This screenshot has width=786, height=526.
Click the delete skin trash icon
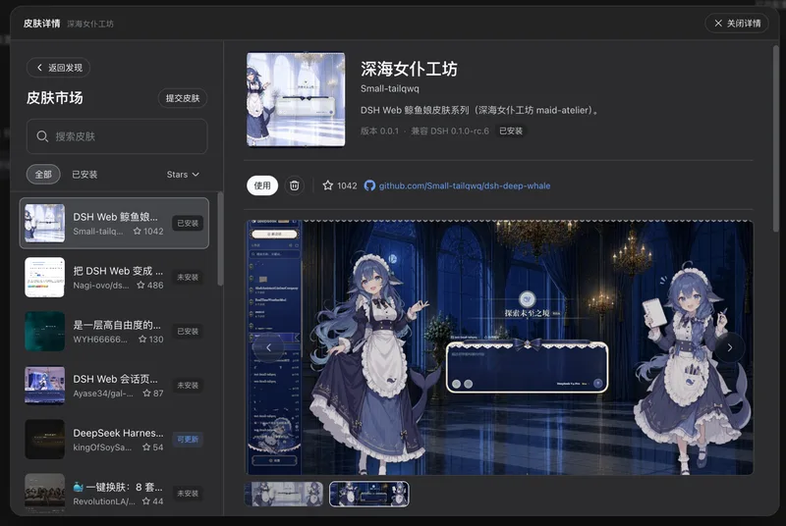(294, 185)
